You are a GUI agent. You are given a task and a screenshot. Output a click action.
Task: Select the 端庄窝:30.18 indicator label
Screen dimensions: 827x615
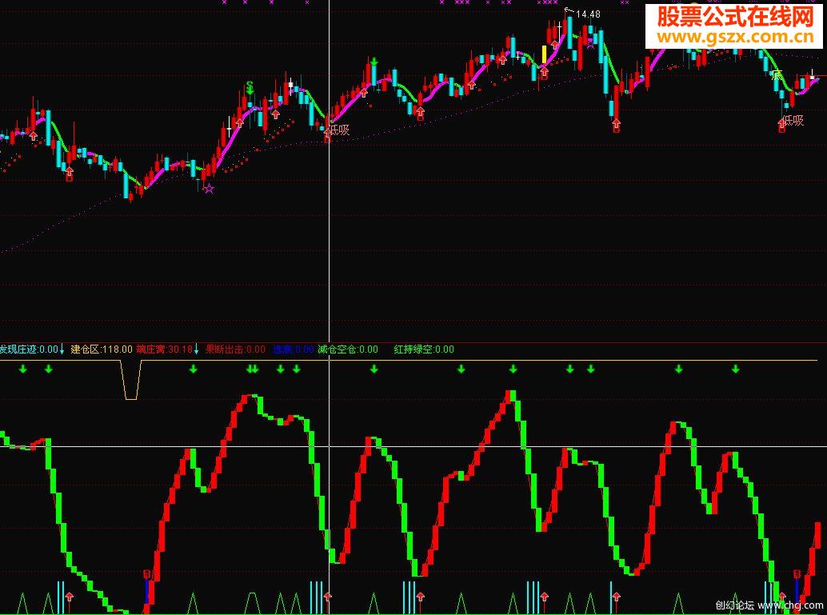[165, 349]
